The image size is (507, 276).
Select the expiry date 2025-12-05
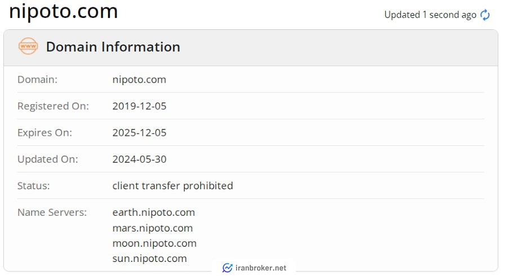pos(139,132)
